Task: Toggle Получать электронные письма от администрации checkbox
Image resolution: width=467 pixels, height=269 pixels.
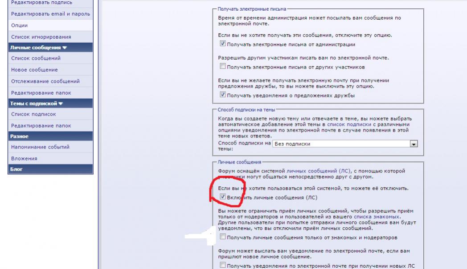Action: pos(223,44)
